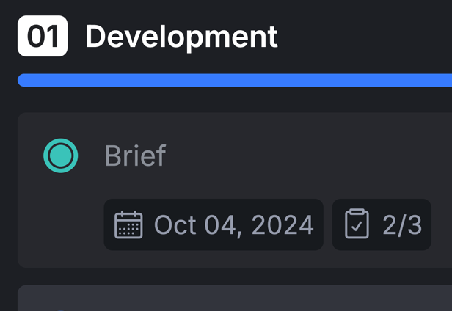Expand the 2/3 subtasks chip
Viewport: 452px width, 311px height.
[x=382, y=224]
